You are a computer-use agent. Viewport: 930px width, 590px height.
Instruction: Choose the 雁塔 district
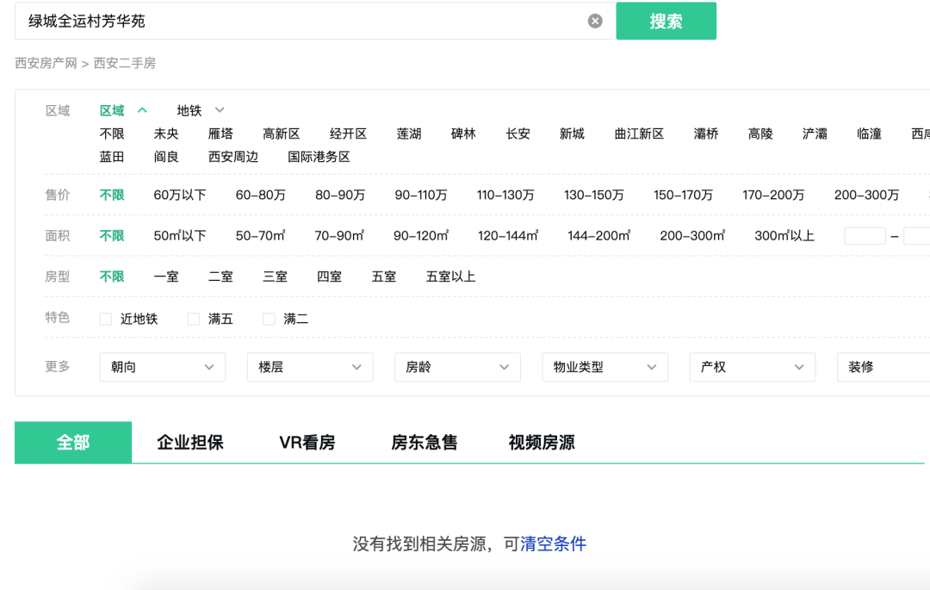coord(220,134)
